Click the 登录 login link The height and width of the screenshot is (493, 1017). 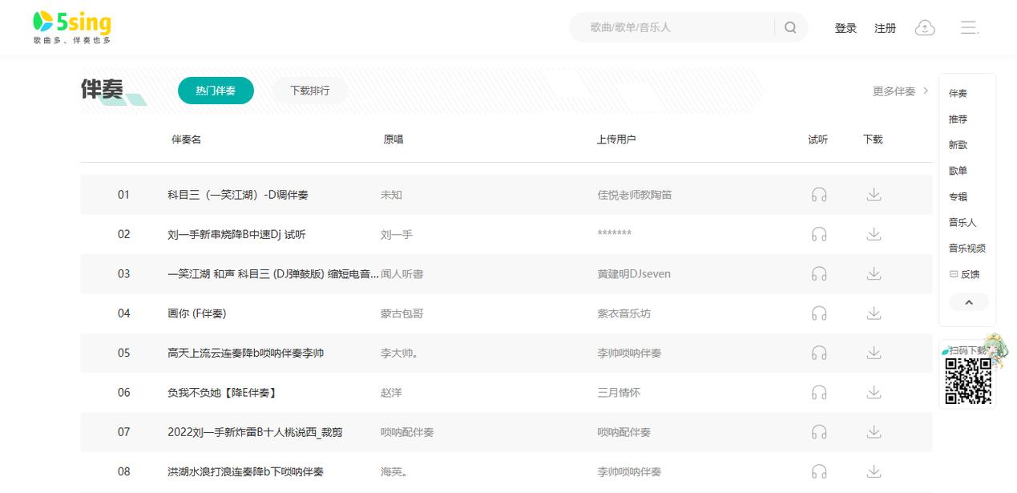click(845, 28)
